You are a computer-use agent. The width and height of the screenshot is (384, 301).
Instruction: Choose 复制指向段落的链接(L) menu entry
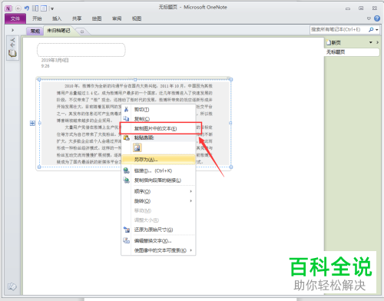(158, 180)
